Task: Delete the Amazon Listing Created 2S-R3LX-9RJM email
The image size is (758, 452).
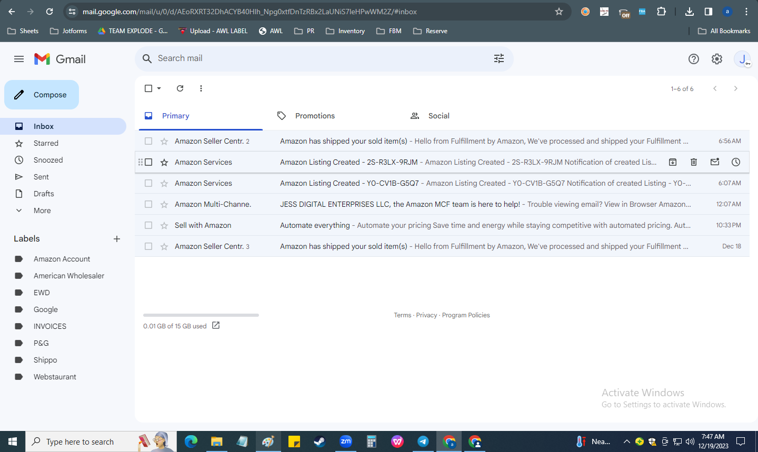Action: pos(694,162)
